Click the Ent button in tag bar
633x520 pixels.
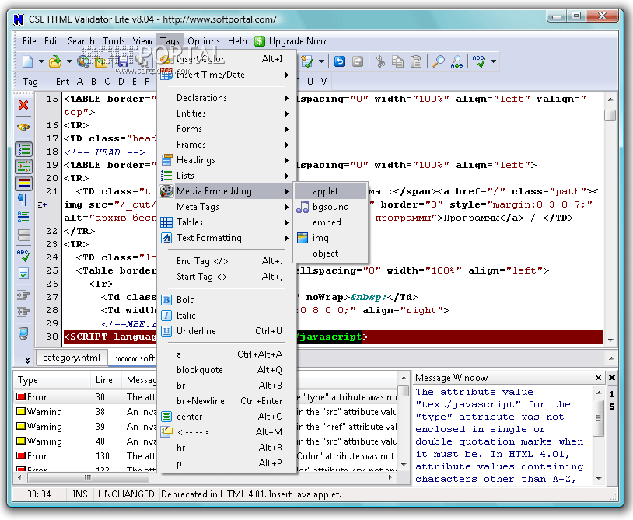(x=62, y=82)
